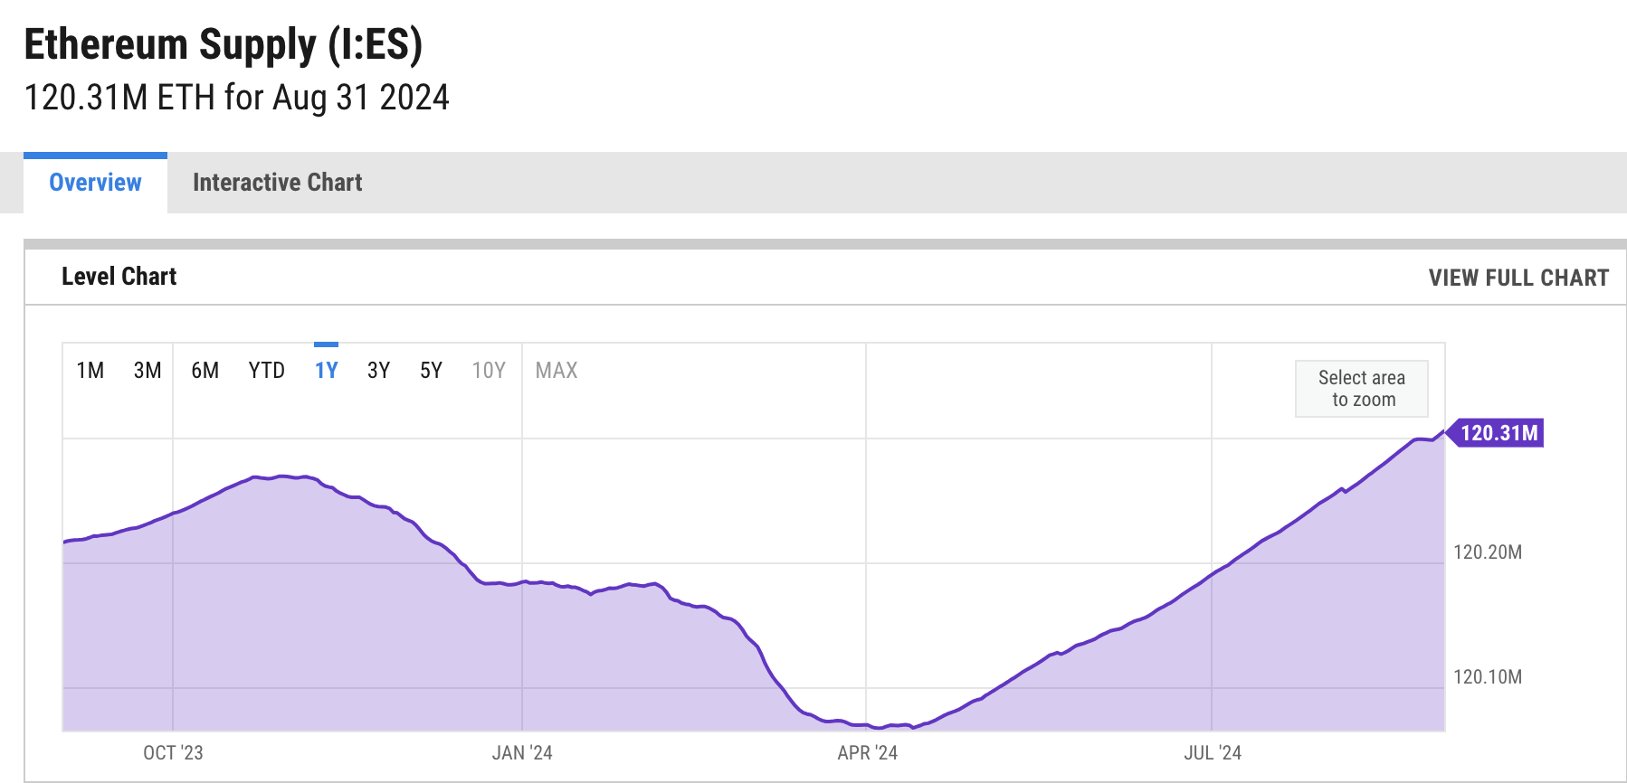Select the 1M time range
The width and height of the screenshot is (1627, 783).
click(90, 371)
